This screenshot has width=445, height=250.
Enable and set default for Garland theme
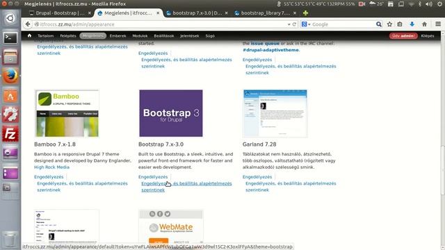[x=291, y=187]
